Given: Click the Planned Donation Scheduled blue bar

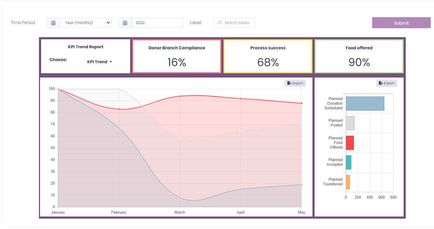Looking at the screenshot, I should pos(365,104).
